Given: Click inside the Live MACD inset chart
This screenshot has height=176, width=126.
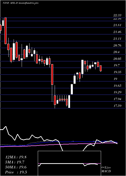Looking at the screenshot, I should (x=69, y=163).
